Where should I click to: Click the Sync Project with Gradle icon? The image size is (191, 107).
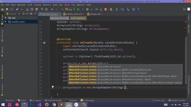pos(117,9)
